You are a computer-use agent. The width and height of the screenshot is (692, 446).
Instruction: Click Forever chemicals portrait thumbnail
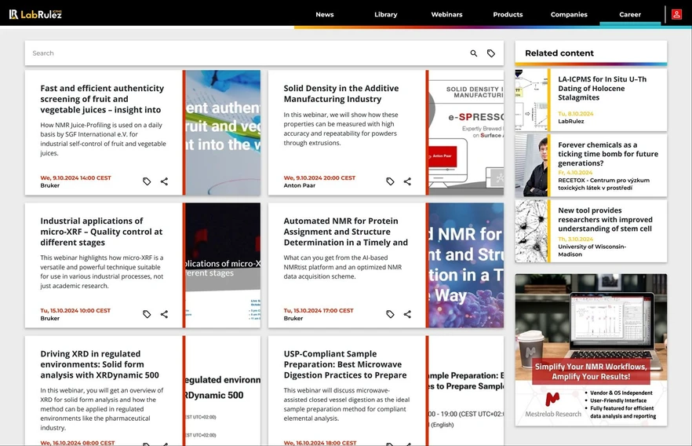(531, 165)
